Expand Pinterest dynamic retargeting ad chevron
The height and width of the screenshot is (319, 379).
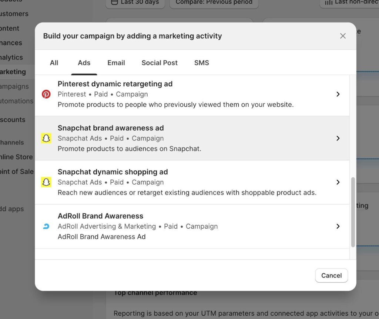pyautogui.click(x=338, y=94)
